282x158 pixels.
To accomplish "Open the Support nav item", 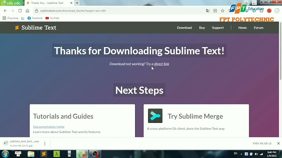I will 218,28.
